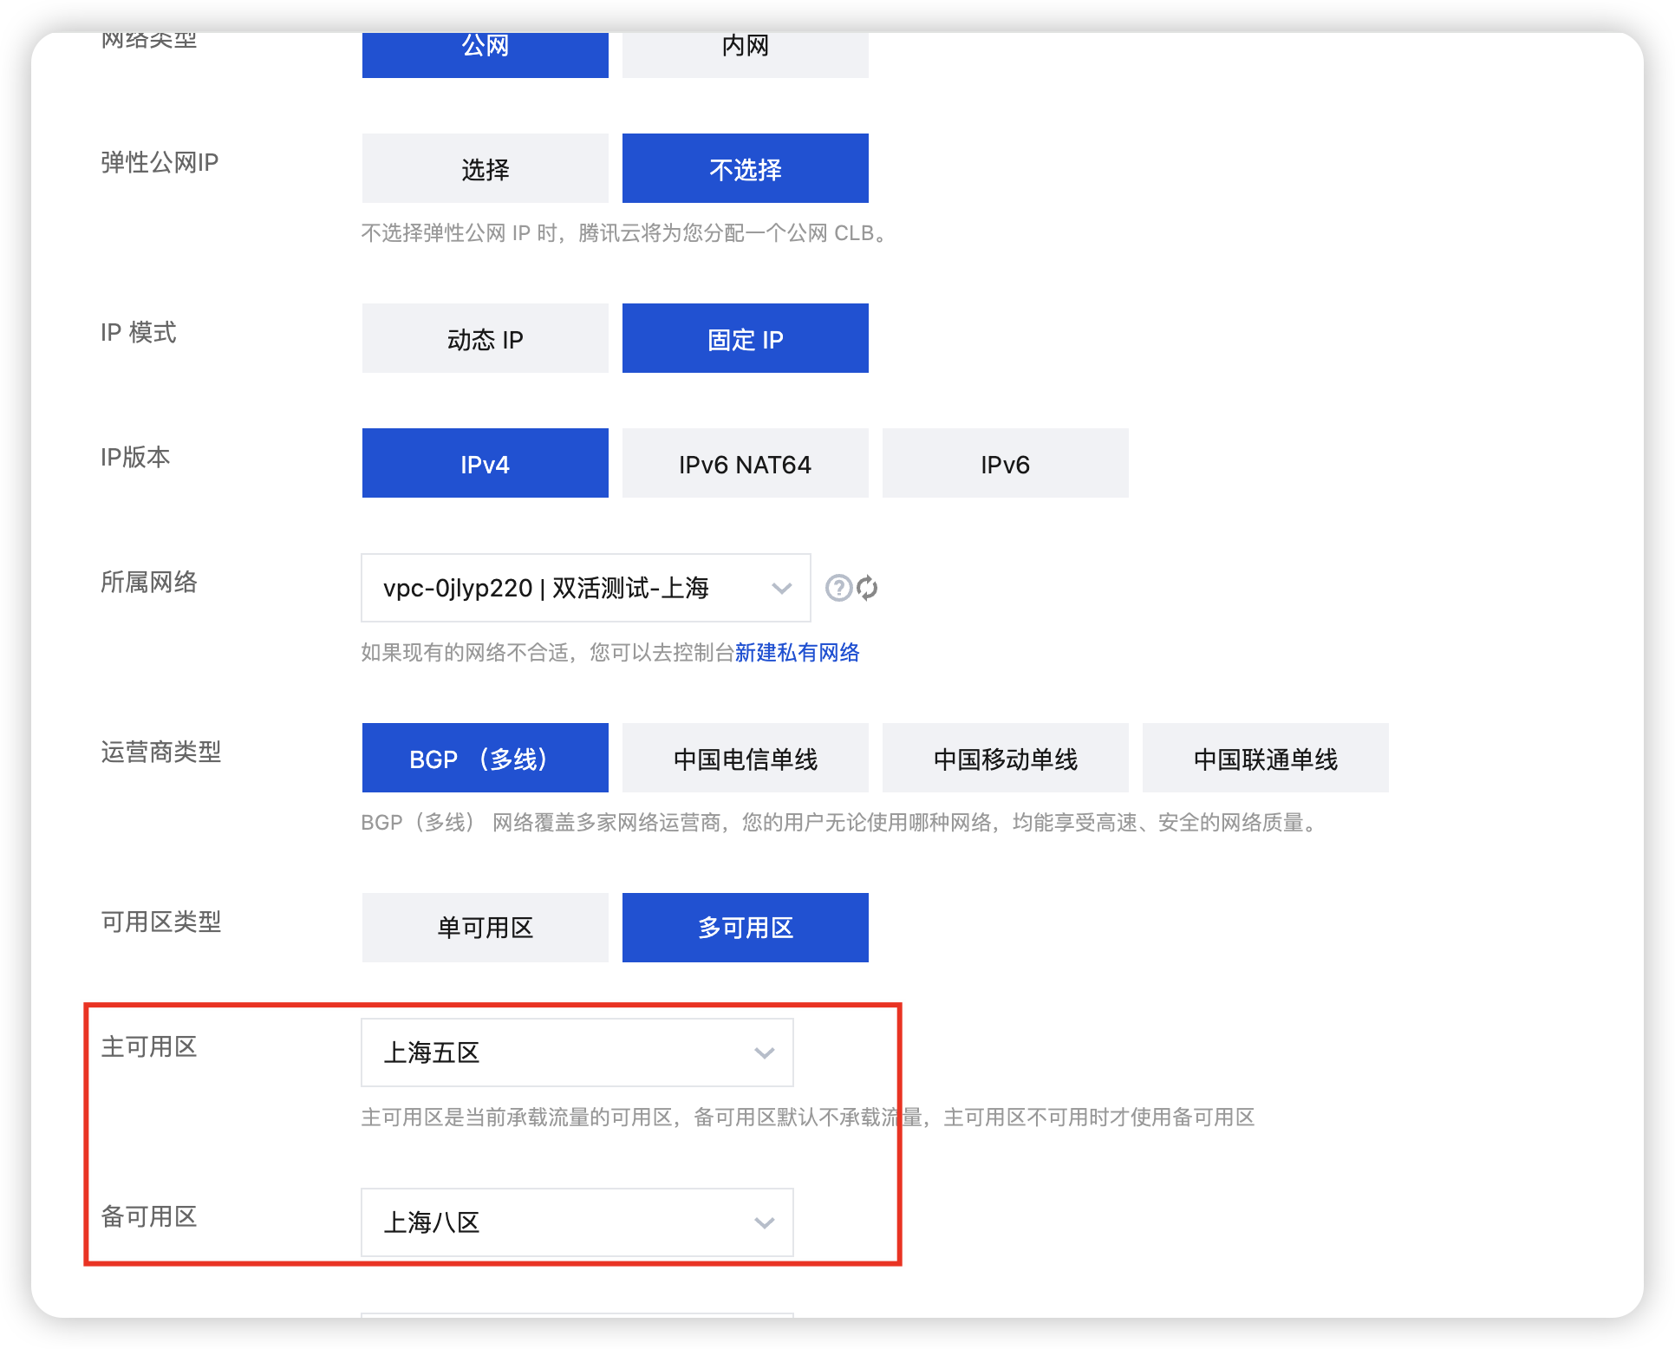Viewport: 1675px width, 1349px height.
Task: Click the help question mark icon
Action: click(x=838, y=588)
